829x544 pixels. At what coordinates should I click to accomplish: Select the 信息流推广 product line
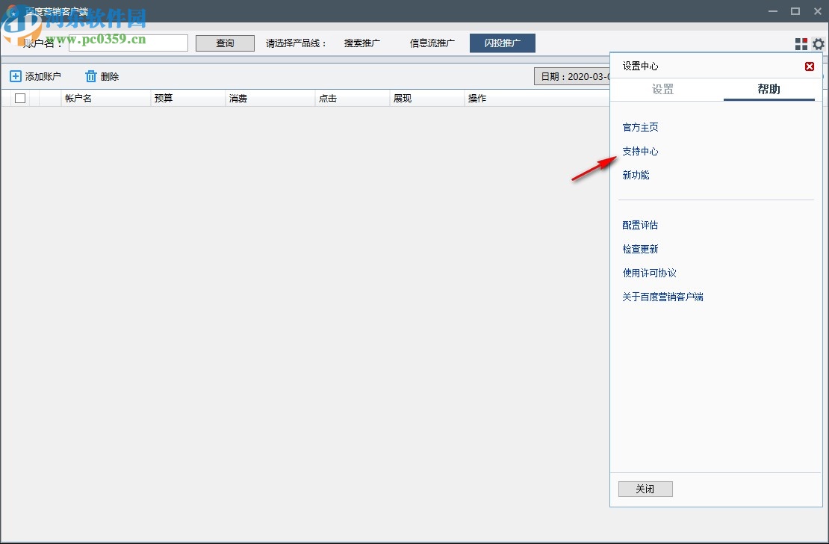pyautogui.click(x=432, y=43)
